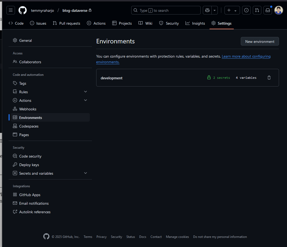Open pull requests icon in top bar
This screenshot has height=247, width=287.
(257, 10)
